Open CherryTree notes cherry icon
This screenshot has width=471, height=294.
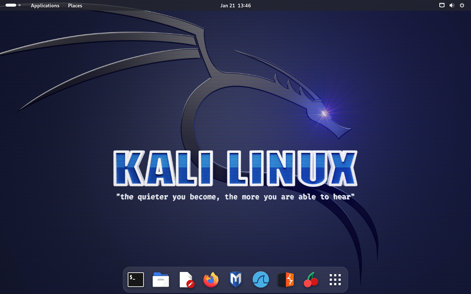(311, 280)
